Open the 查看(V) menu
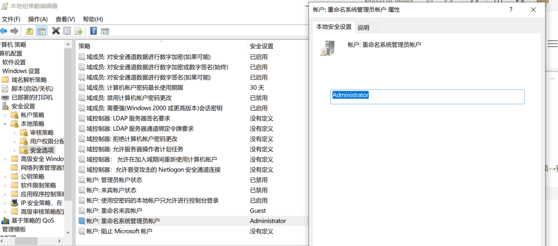Image resolution: width=558 pixels, height=246 pixels. [65, 19]
